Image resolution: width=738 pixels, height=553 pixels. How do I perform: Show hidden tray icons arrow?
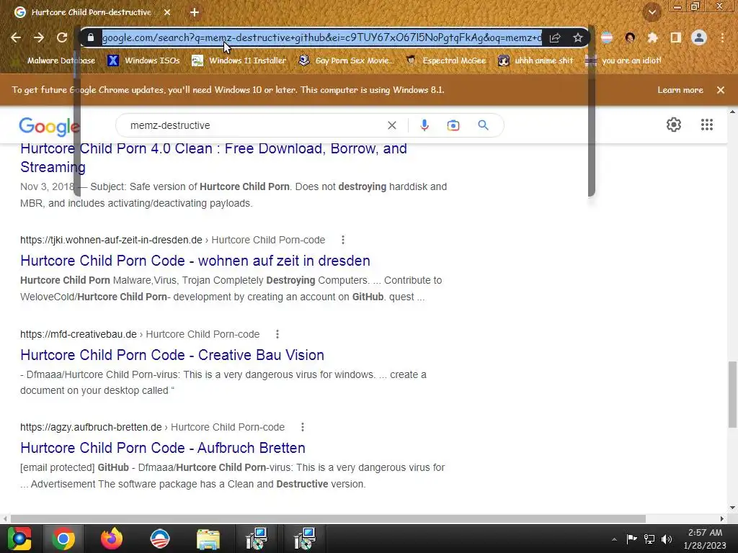(614, 539)
